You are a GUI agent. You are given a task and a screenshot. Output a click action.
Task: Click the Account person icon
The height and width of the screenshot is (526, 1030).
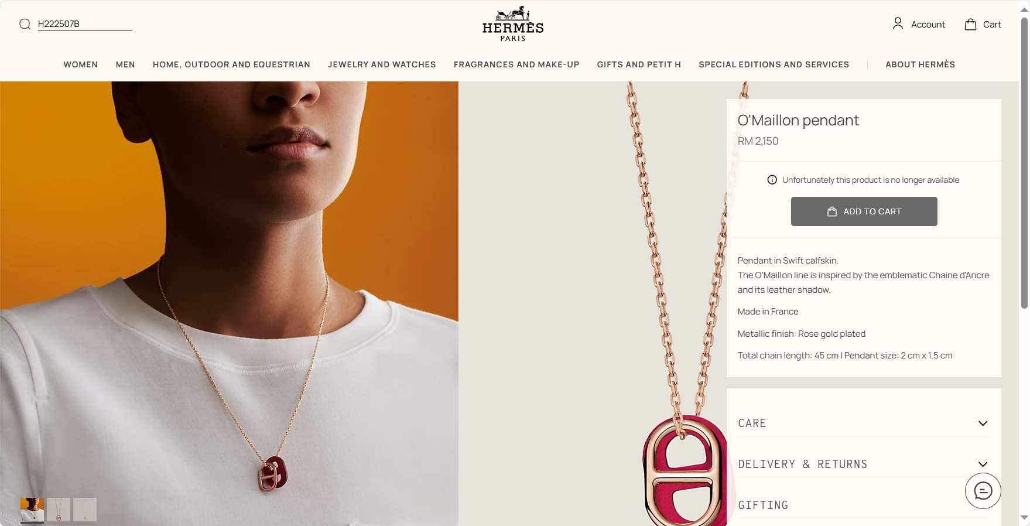(898, 23)
